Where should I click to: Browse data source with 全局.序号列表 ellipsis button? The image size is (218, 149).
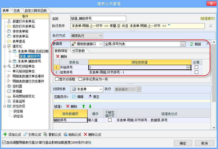pyautogui.click(x=183, y=44)
